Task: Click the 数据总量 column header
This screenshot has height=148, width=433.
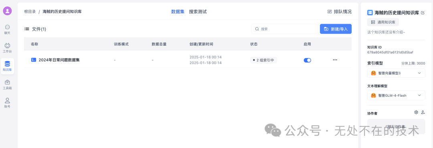Action: click(x=159, y=44)
